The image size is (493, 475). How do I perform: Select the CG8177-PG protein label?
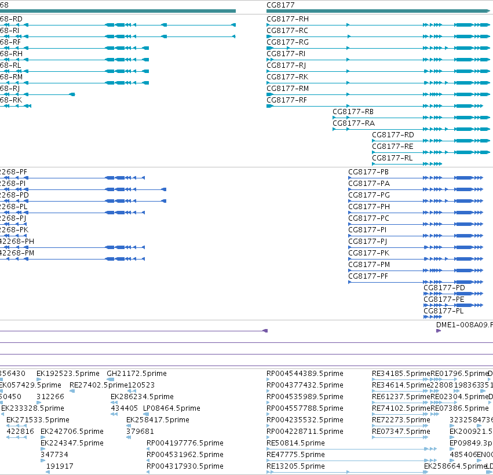tap(369, 195)
